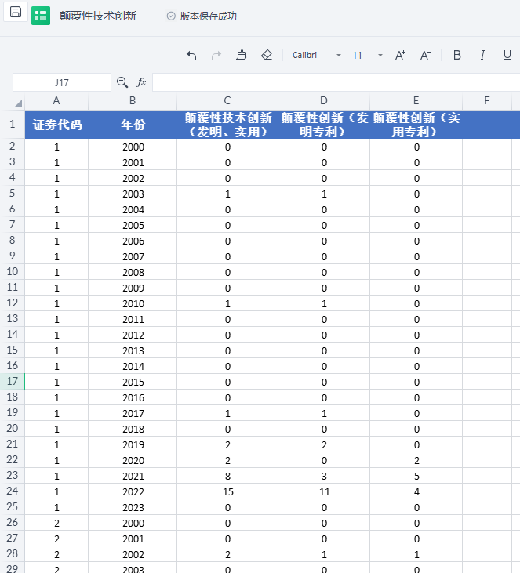Select column A header

(x=56, y=100)
